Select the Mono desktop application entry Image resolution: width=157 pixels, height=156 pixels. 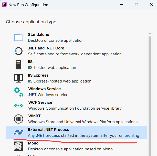pyautogui.click(x=70, y=149)
